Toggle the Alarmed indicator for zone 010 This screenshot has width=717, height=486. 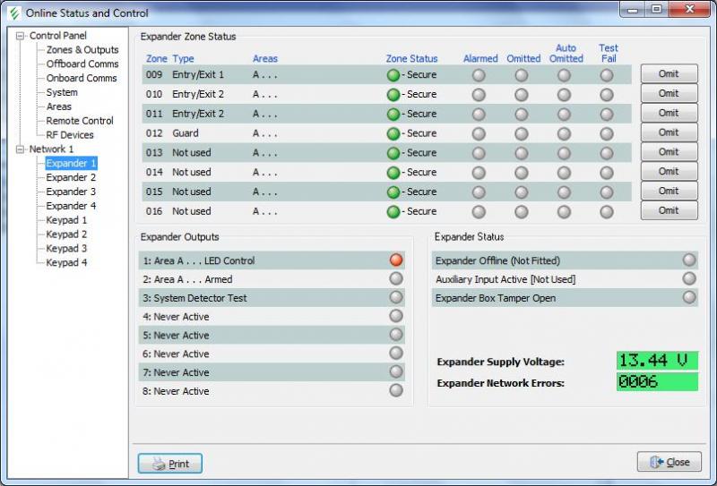(479, 95)
